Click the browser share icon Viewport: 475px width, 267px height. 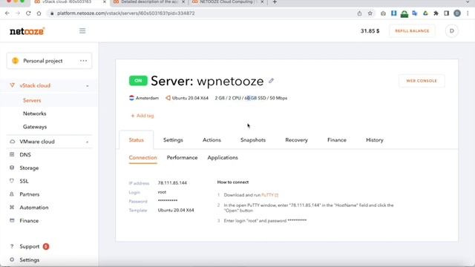359,13
